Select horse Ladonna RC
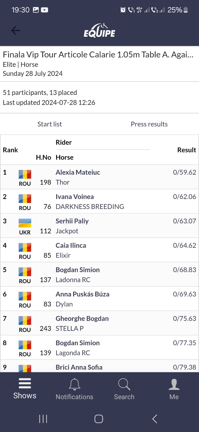 pos(73,280)
